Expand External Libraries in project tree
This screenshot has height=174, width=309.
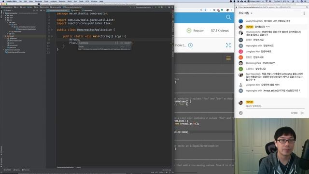click(x=3, y=50)
